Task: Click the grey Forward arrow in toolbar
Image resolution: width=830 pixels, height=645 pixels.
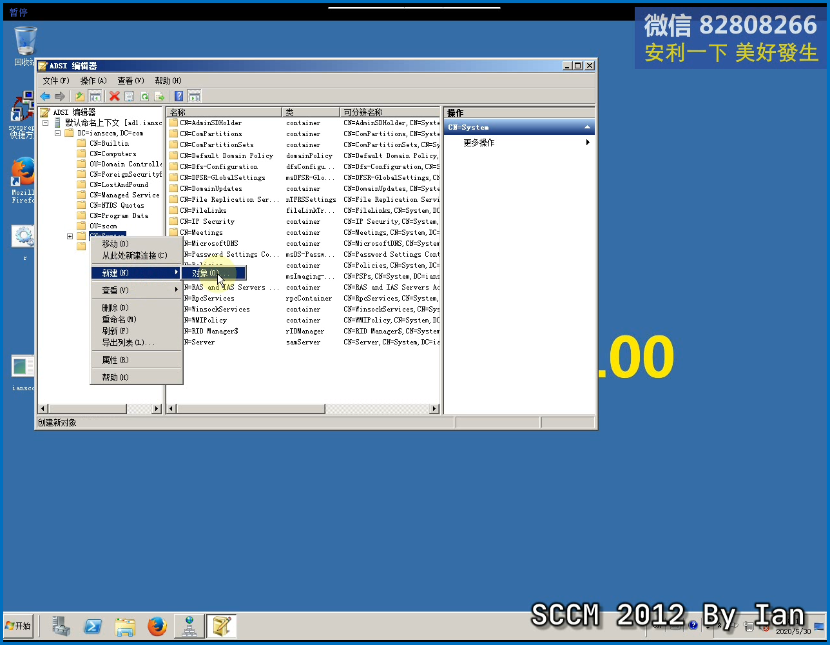Action: click(x=60, y=97)
